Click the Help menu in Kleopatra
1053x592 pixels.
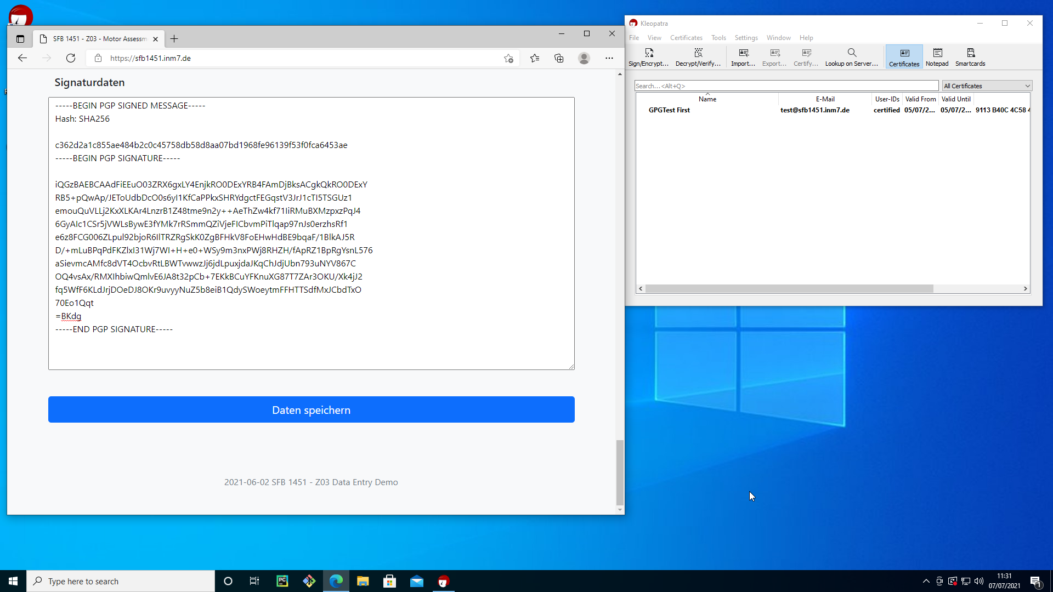click(x=806, y=38)
